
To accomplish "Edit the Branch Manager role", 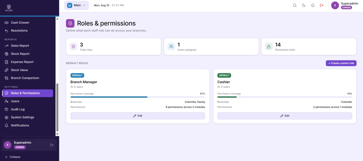I will coord(137,116).
